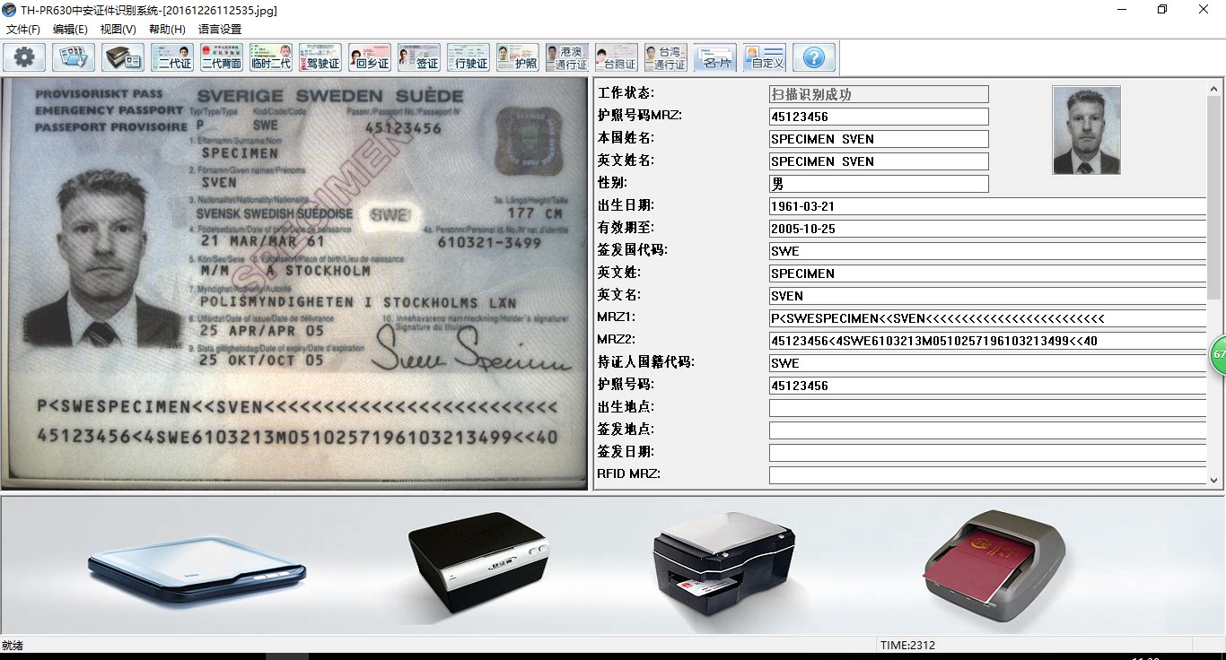Select the 驾驶证 driver license icon
The height and width of the screenshot is (660, 1226).
(320, 58)
